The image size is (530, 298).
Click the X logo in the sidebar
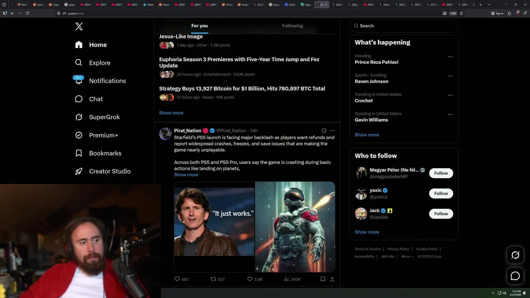79,26
